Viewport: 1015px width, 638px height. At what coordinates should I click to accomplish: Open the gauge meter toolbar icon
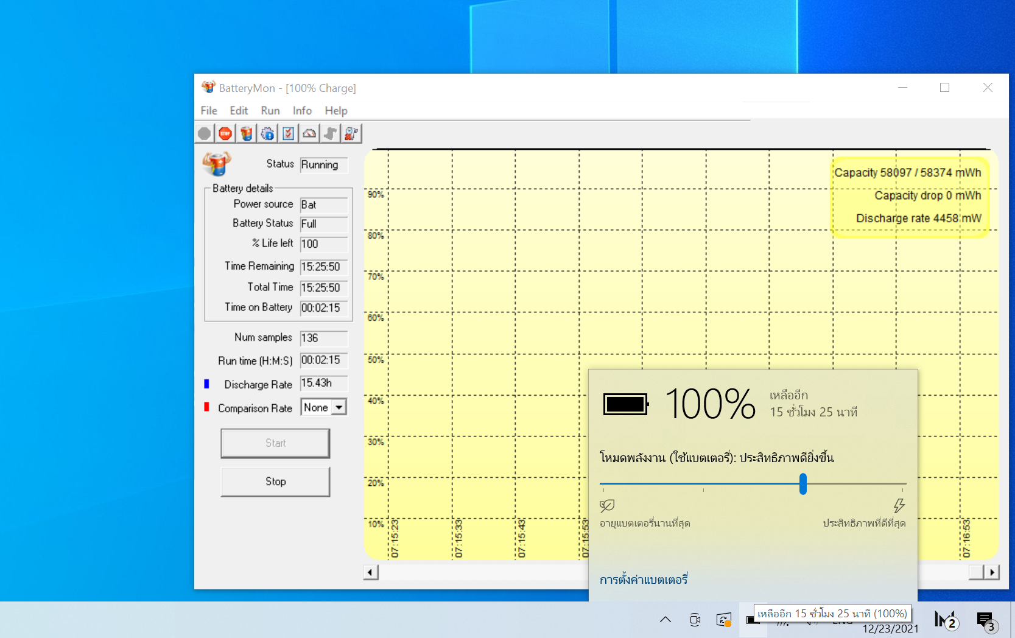coord(309,133)
